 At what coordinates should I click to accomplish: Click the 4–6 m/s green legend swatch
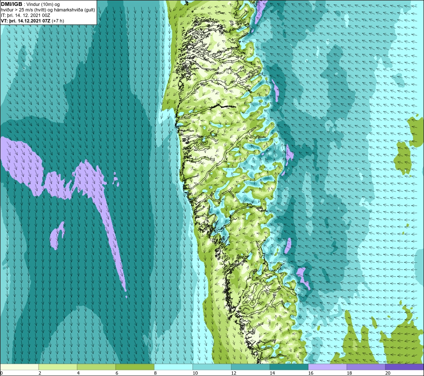click(96, 367)
